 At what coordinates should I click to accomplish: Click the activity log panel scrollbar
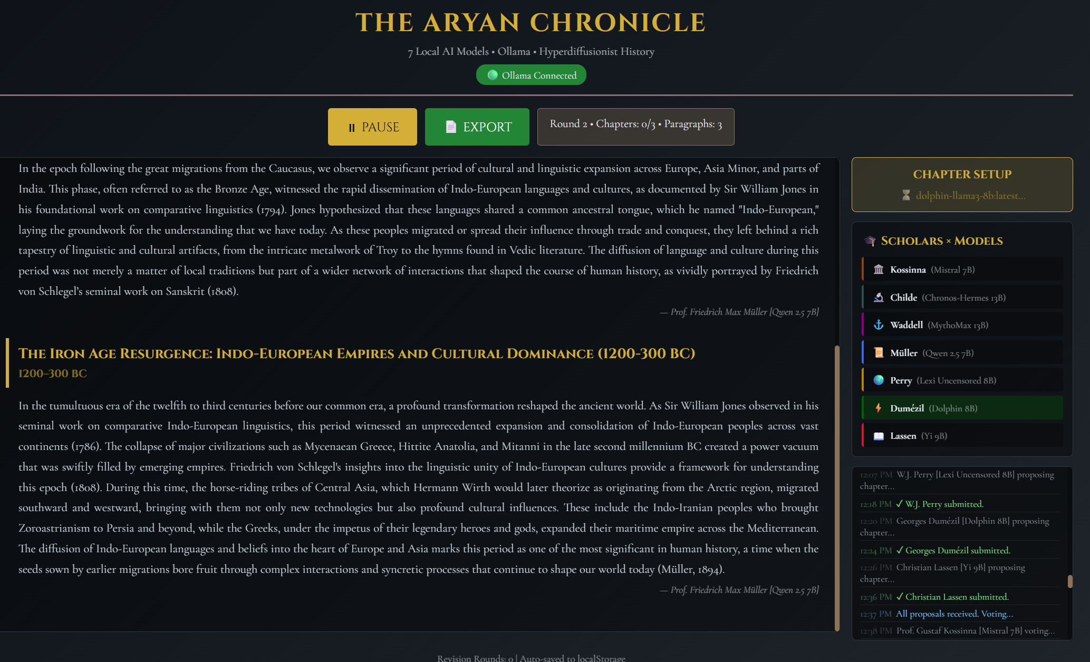tap(1070, 581)
